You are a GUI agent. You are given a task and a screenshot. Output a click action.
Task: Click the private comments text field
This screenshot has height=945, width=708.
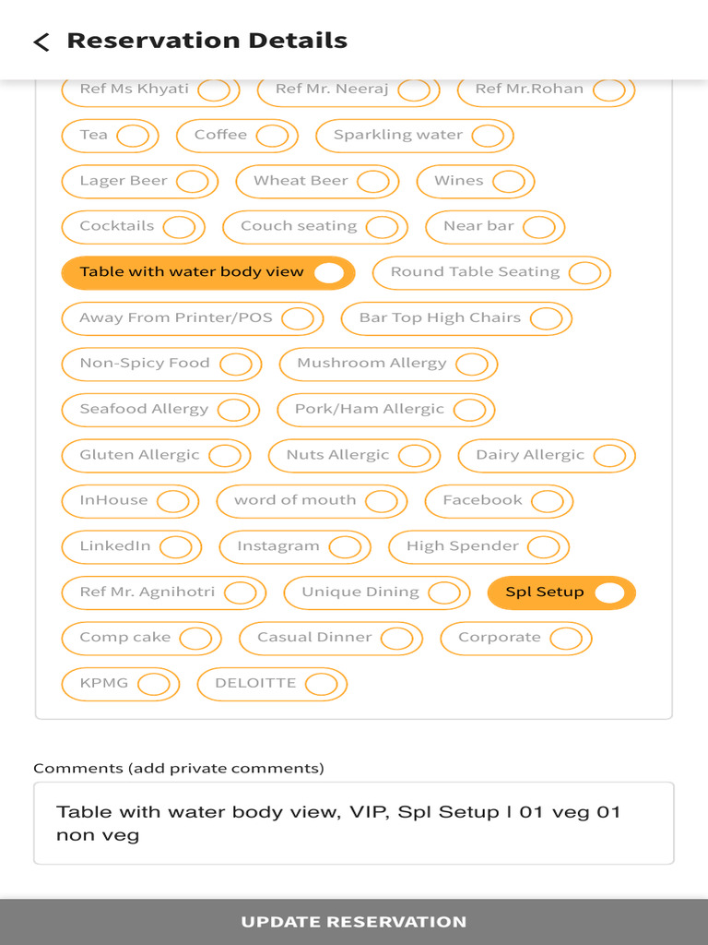tap(354, 823)
